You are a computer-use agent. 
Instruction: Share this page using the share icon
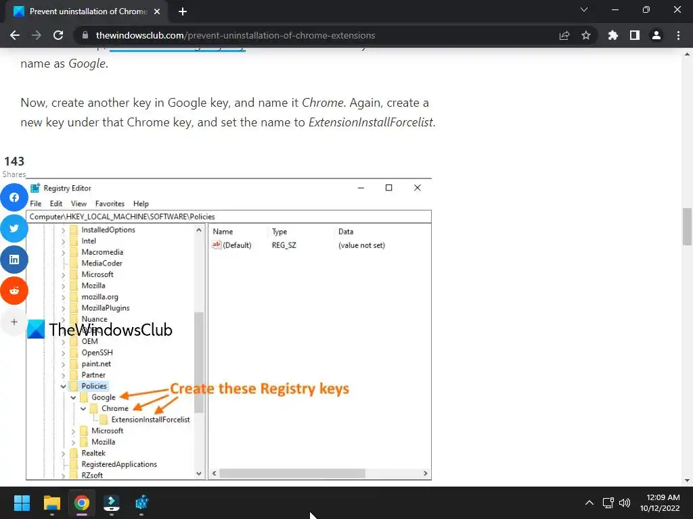pyautogui.click(x=564, y=35)
